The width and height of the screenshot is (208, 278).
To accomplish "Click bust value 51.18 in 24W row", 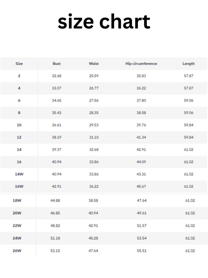I will pos(55,238).
